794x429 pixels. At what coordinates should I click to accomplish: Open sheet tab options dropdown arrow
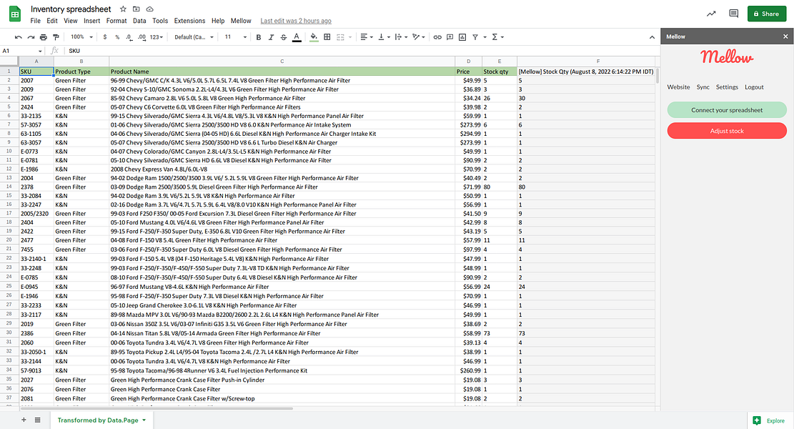coord(144,420)
